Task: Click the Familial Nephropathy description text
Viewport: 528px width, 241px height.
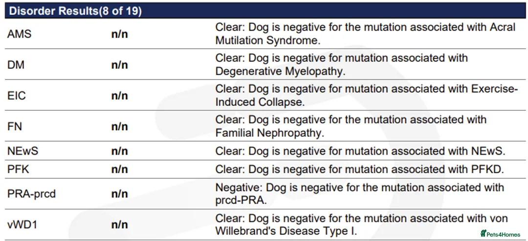Action: (x=351, y=126)
